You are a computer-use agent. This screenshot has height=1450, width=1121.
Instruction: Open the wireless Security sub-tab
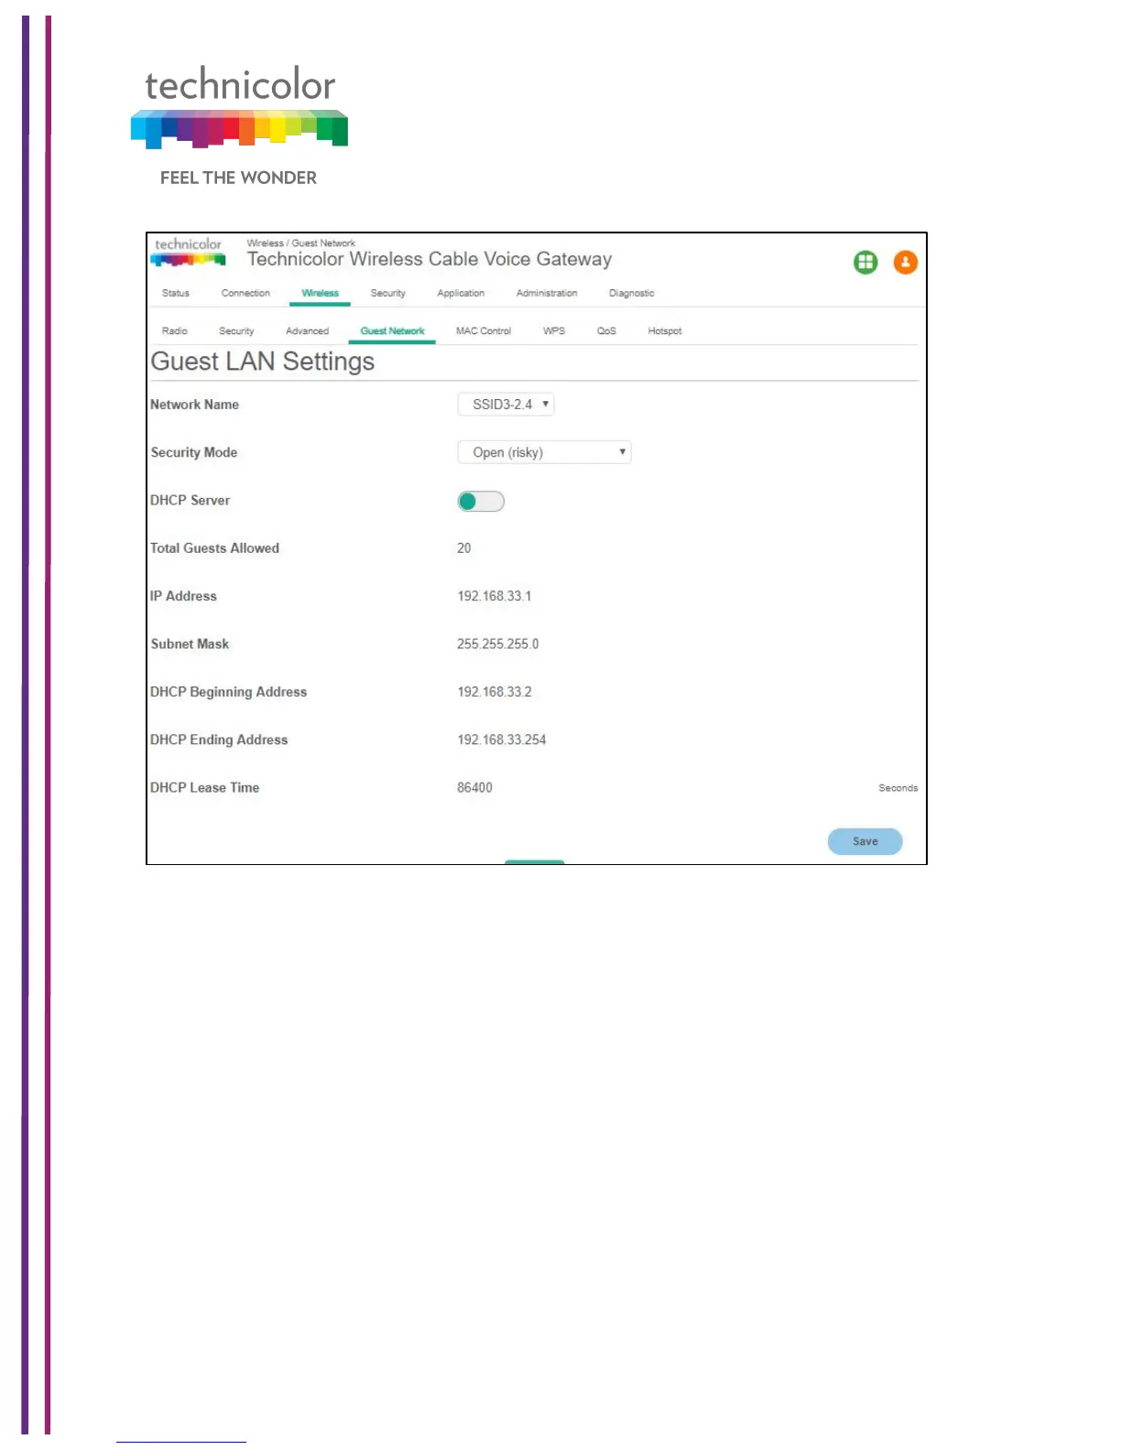(x=236, y=330)
